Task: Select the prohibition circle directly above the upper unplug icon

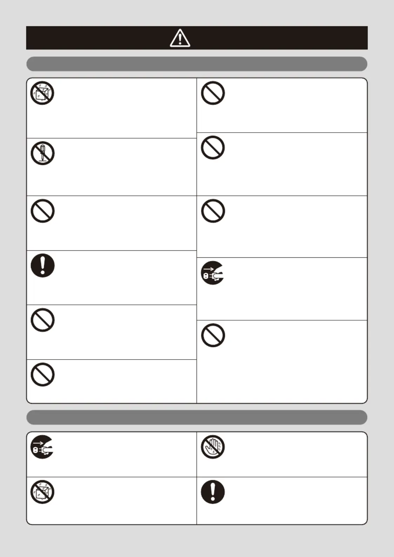Action: [213, 211]
